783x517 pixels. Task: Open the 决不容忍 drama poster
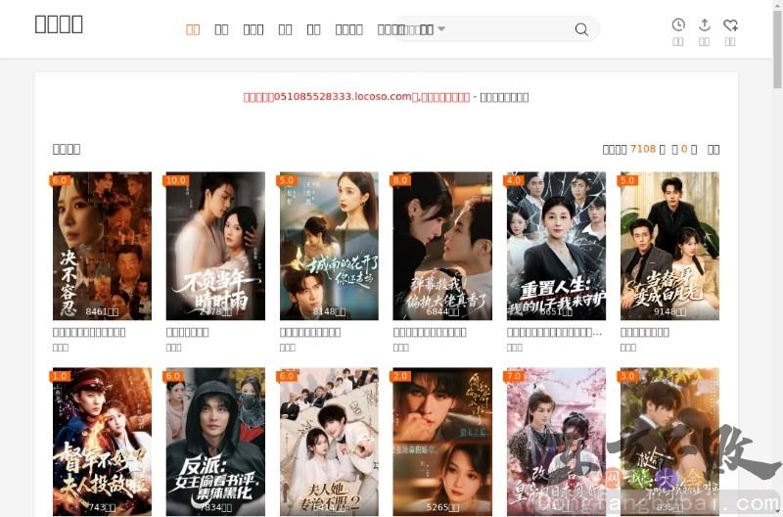[x=102, y=246]
